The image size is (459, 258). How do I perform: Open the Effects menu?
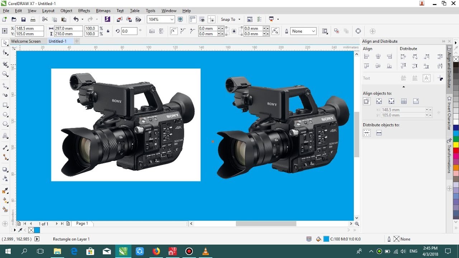coord(84,11)
